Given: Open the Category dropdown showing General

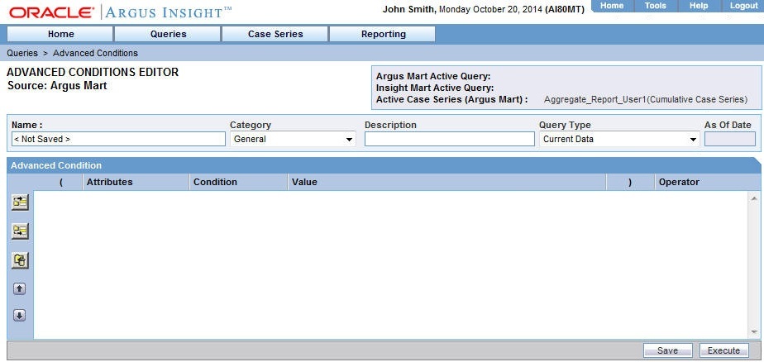Looking at the screenshot, I should pos(293,140).
